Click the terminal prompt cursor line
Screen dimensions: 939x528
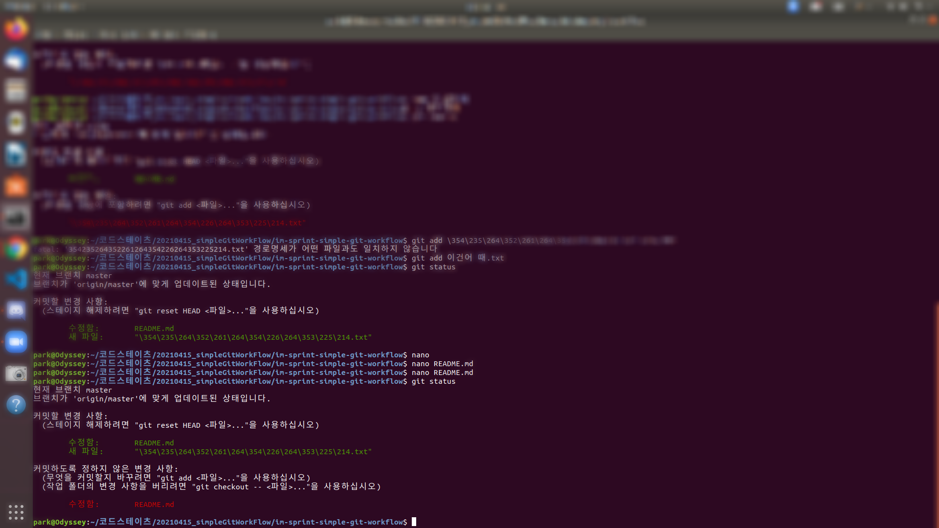[414, 522]
